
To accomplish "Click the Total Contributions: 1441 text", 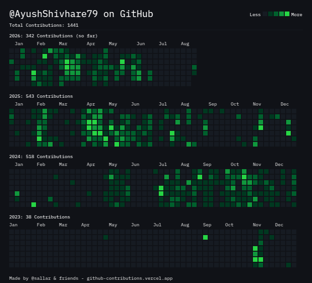I will point(44,25).
